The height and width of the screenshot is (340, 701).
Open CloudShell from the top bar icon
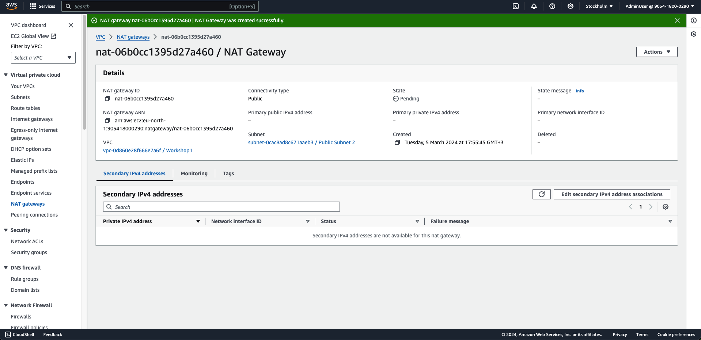(515, 6)
